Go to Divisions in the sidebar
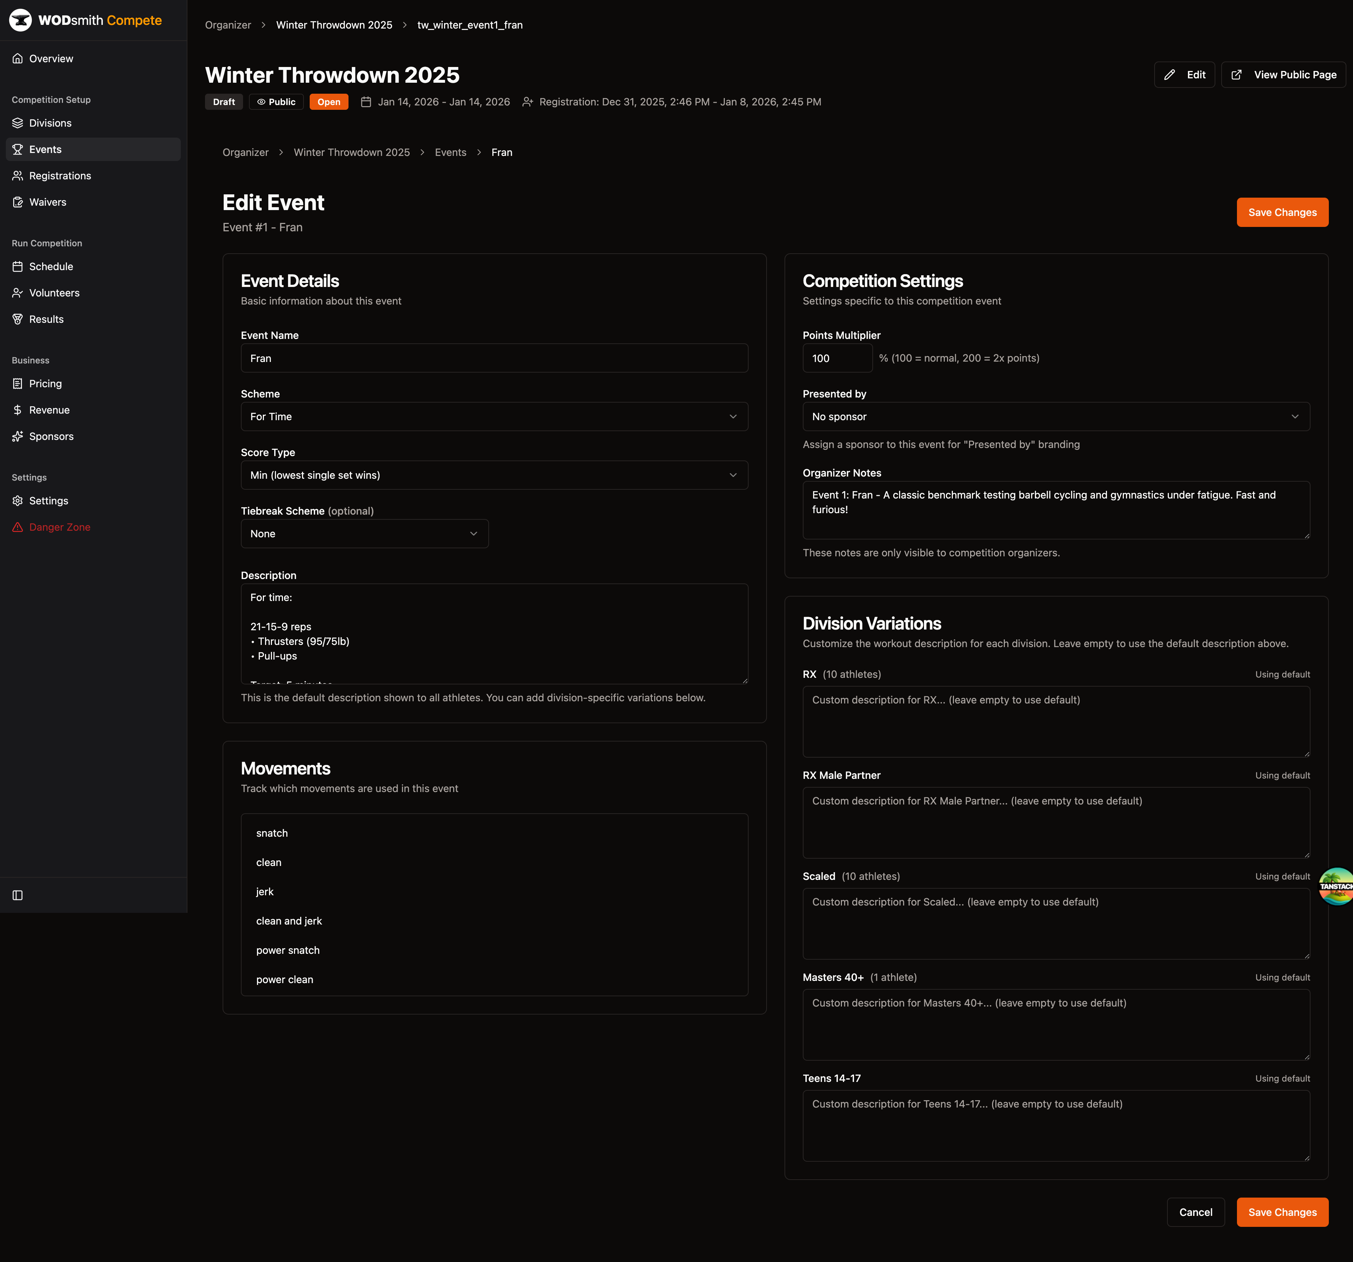This screenshot has height=1262, width=1353. (x=93, y=123)
